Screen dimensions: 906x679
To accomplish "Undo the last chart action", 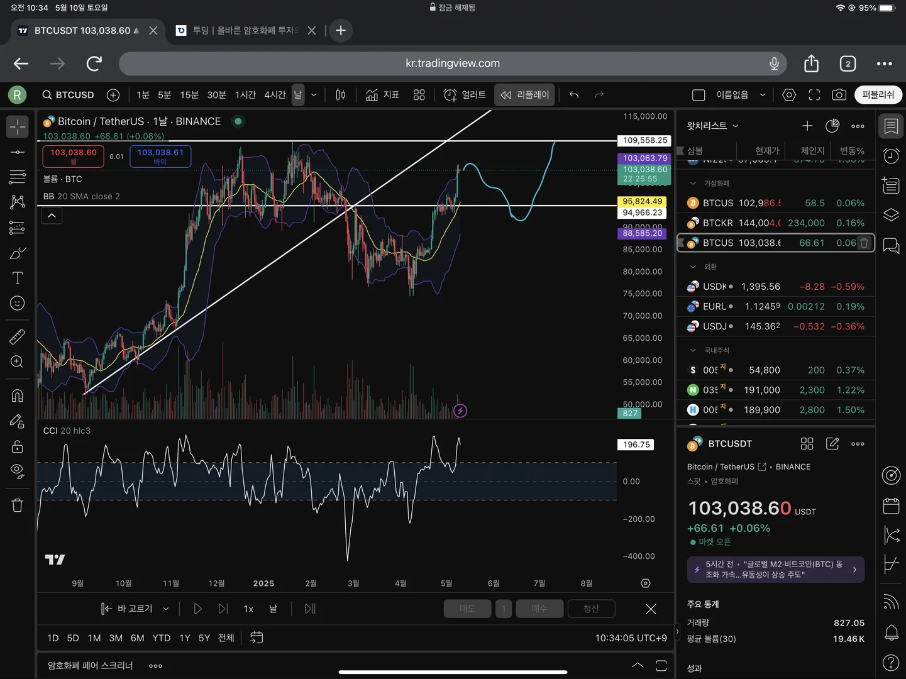I will [x=574, y=95].
